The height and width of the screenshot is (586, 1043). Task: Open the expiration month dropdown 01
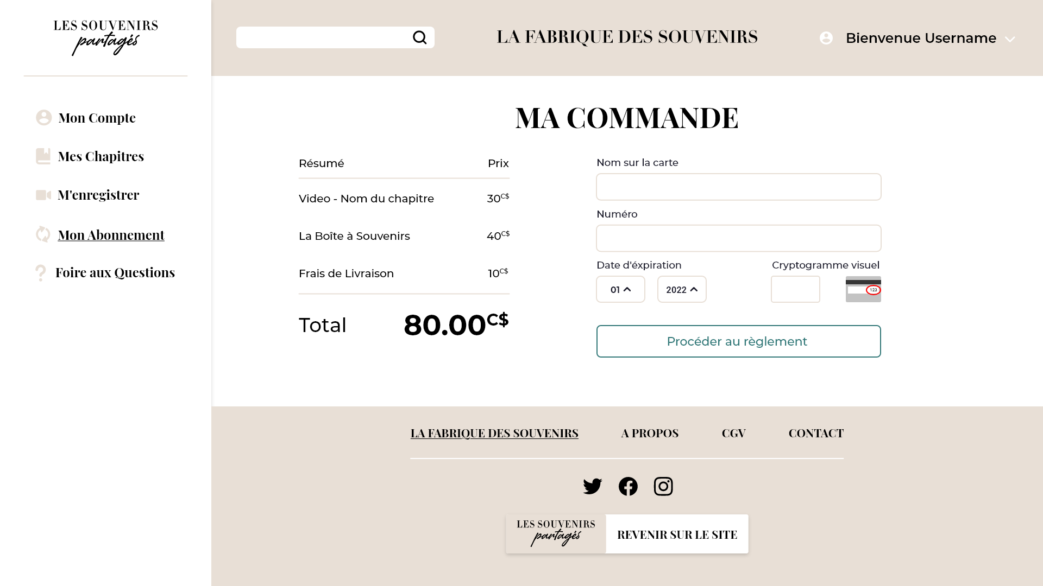(x=620, y=289)
